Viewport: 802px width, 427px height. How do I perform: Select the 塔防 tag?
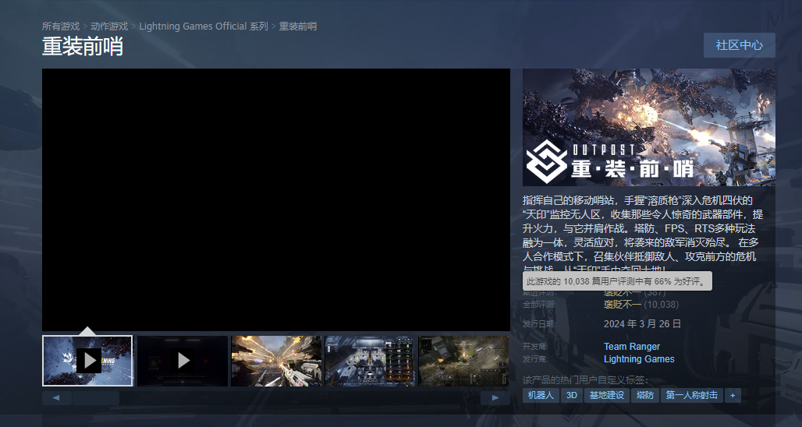pos(645,395)
